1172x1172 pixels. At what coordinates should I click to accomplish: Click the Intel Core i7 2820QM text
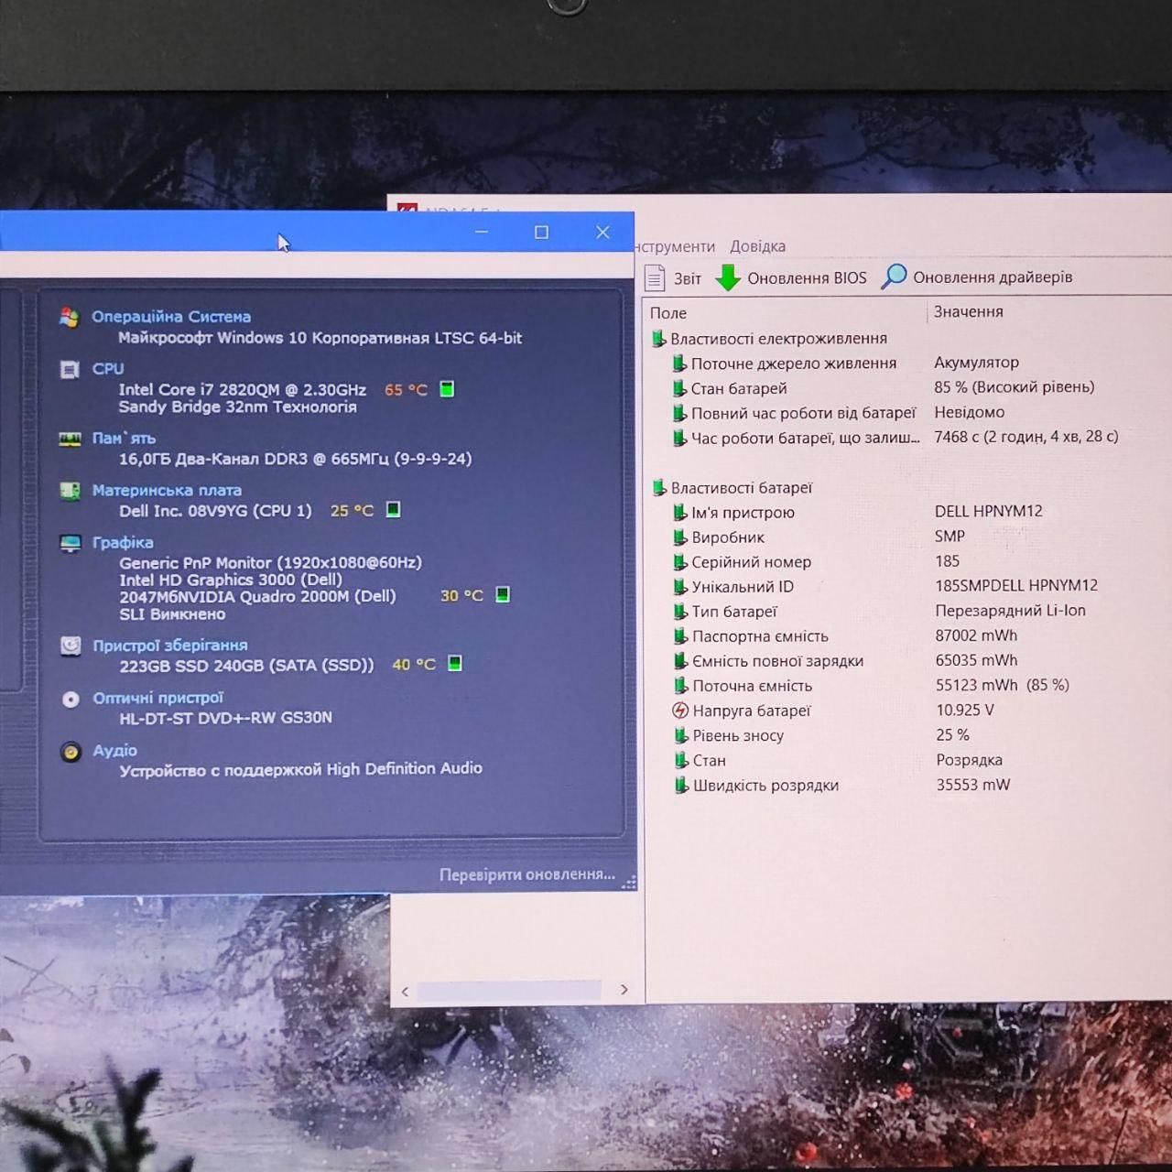[x=242, y=390]
